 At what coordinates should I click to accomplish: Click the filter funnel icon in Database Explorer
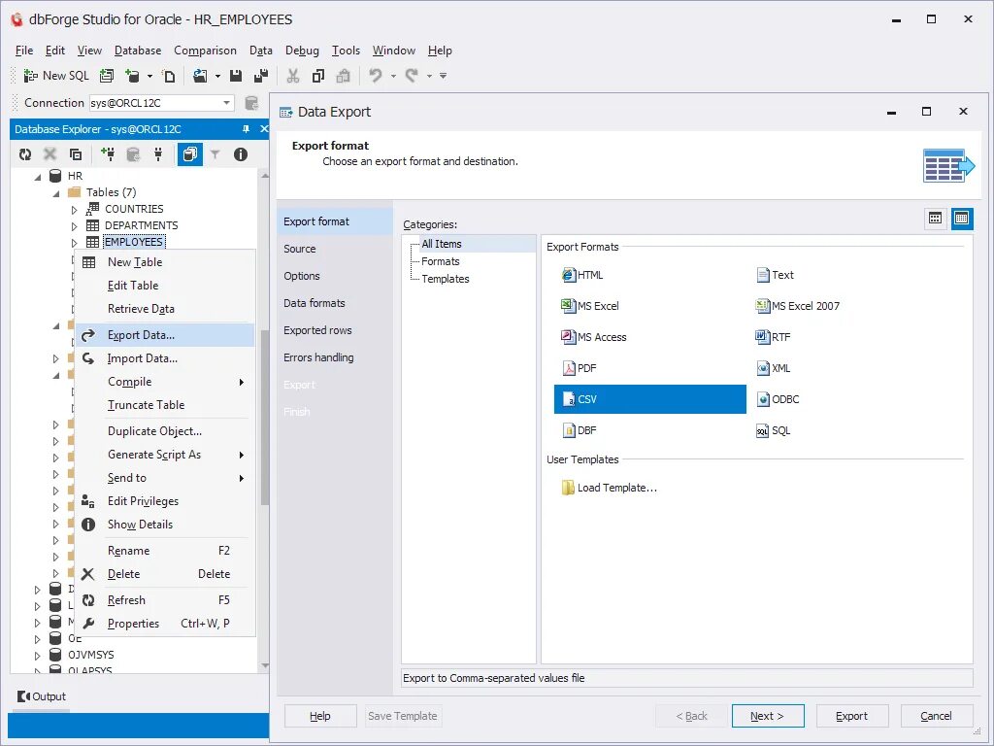click(x=215, y=154)
